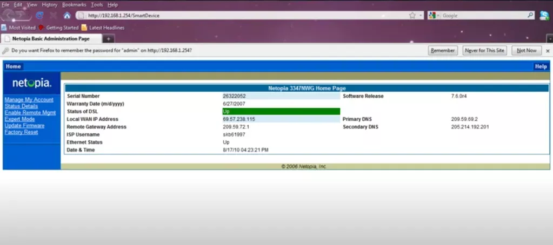Viewport: 553px width, 245px height.
Task: Select the Netopia Basic Administration Page tab
Action: [x=51, y=39]
